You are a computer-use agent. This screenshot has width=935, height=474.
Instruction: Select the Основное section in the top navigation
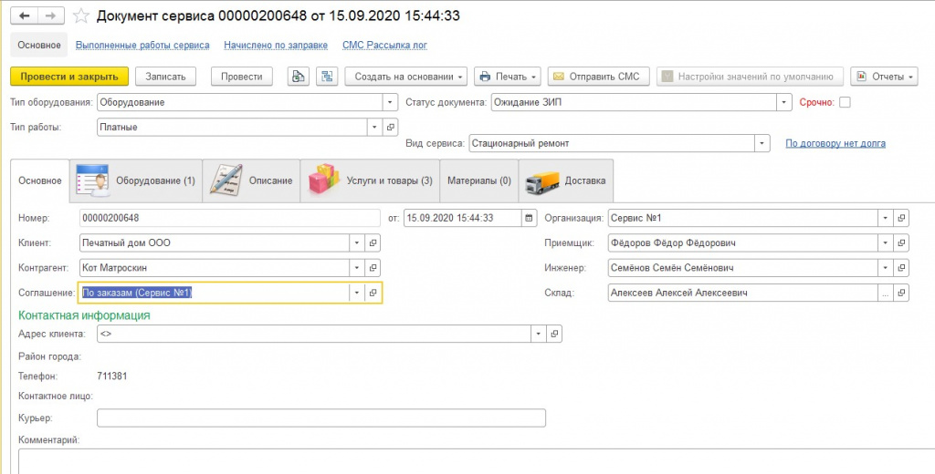[x=38, y=46]
